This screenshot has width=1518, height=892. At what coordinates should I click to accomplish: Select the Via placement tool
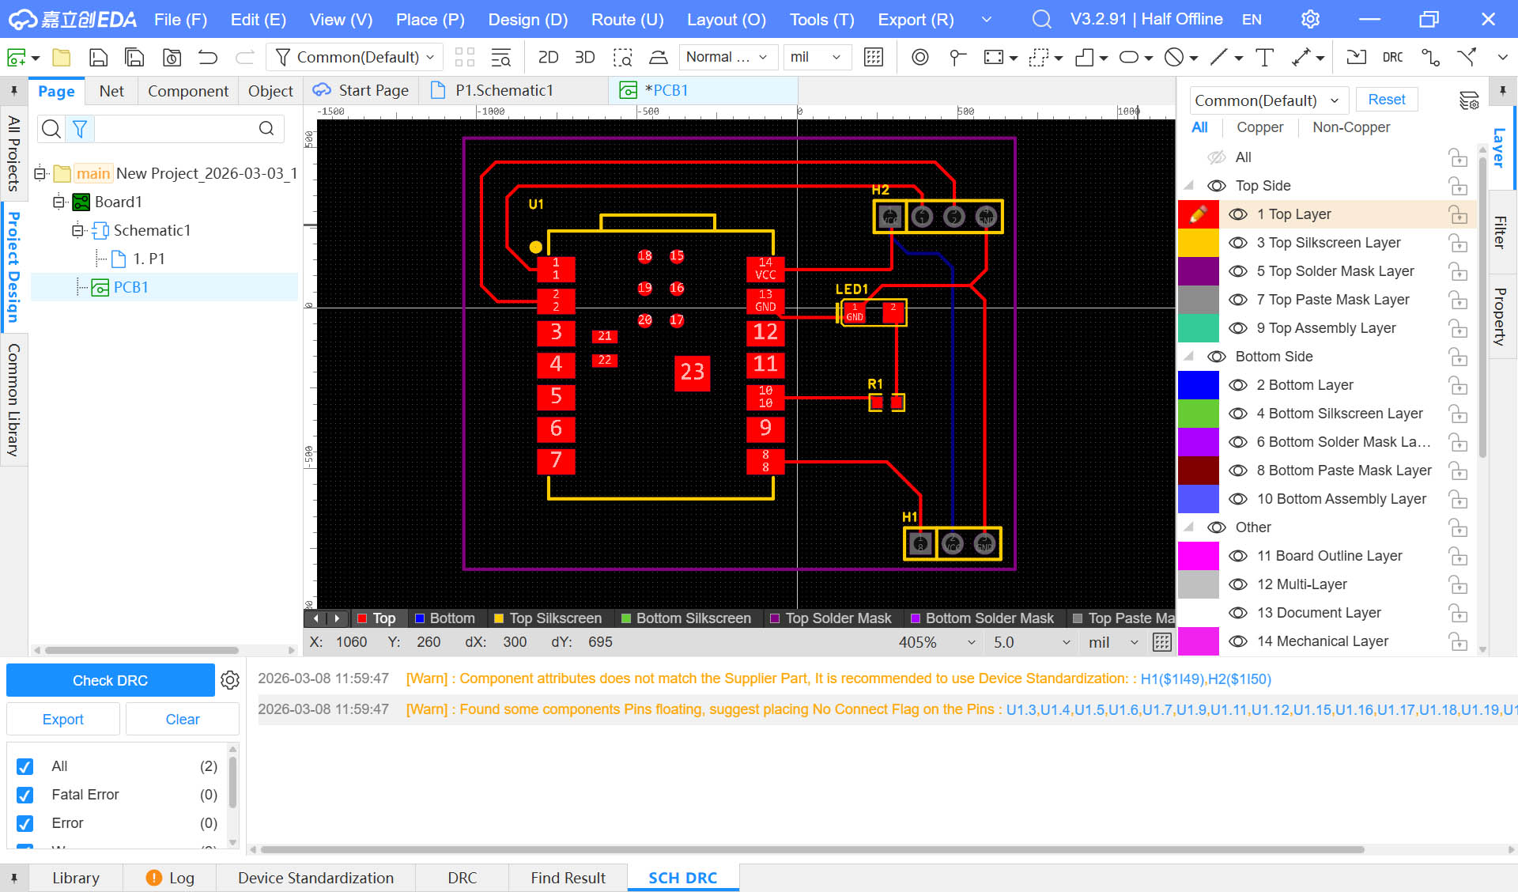[x=919, y=57]
